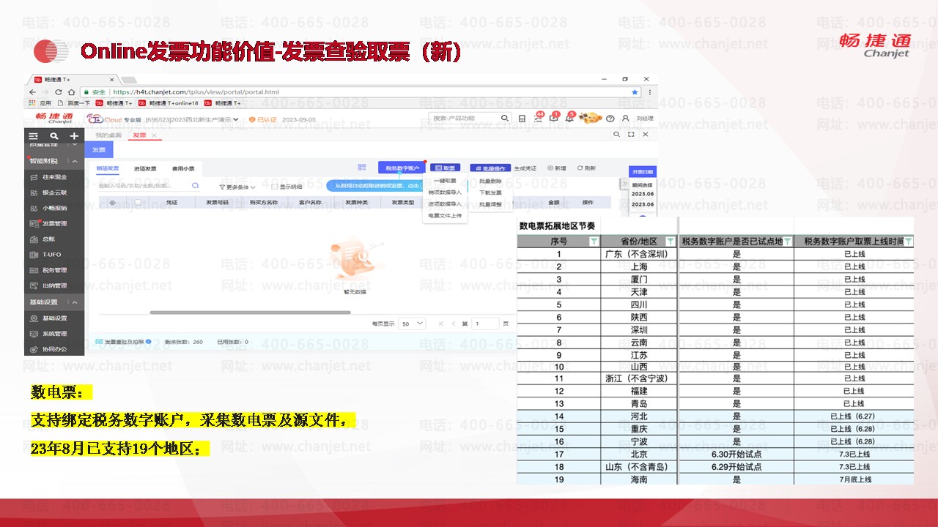The image size is (938, 527).
Task: Open the Chrome three-dot menu
Action: tap(649, 92)
